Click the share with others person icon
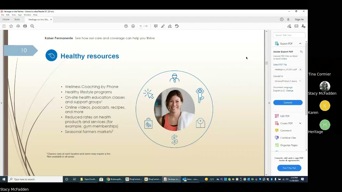Screen dimensions: 342x192 (303, 26)
